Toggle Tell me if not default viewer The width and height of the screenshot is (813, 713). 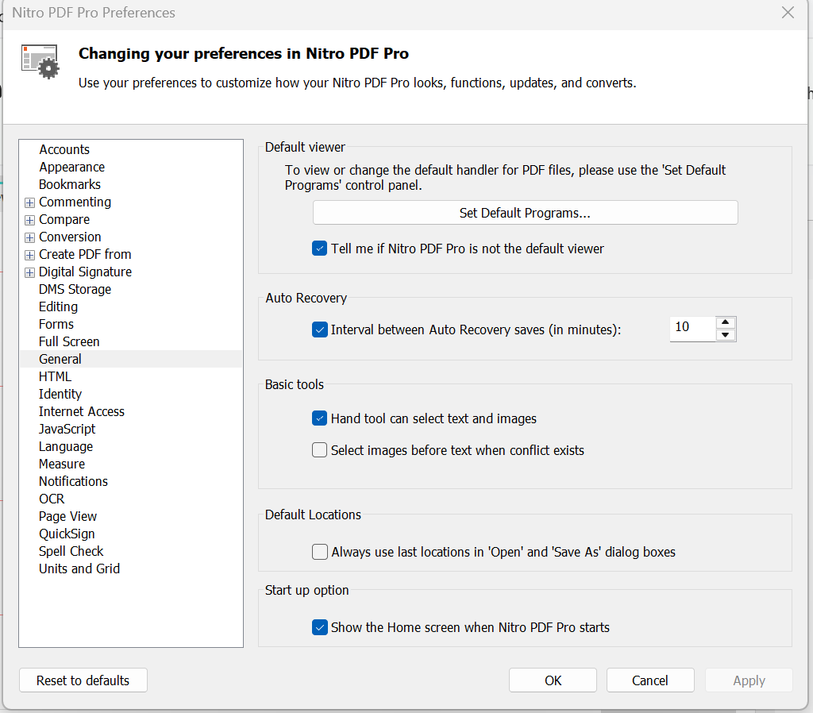pyautogui.click(x=319, y=249)
